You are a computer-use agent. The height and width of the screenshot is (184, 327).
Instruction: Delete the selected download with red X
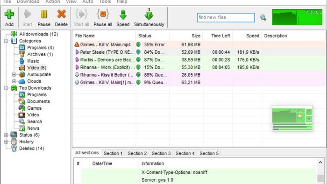point(61,18)
